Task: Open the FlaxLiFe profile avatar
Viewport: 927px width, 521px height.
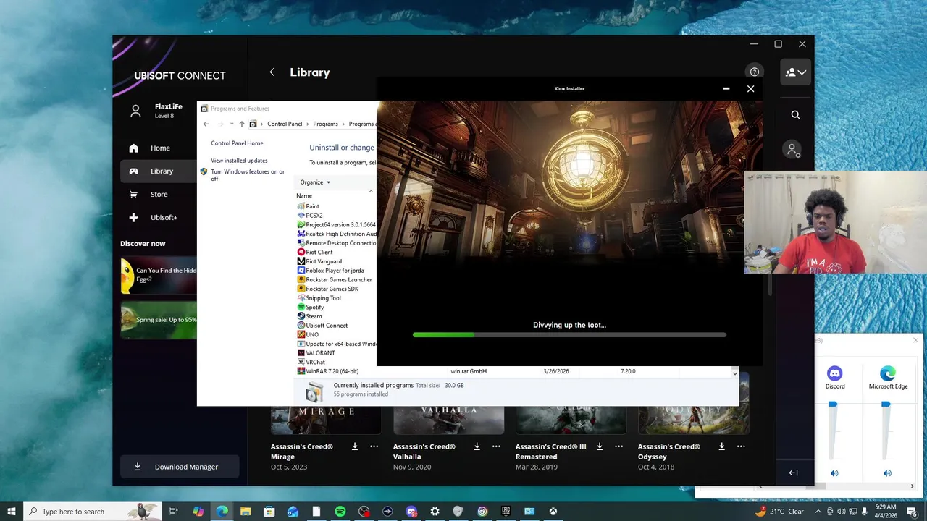Action: click(x=135, y=111)
